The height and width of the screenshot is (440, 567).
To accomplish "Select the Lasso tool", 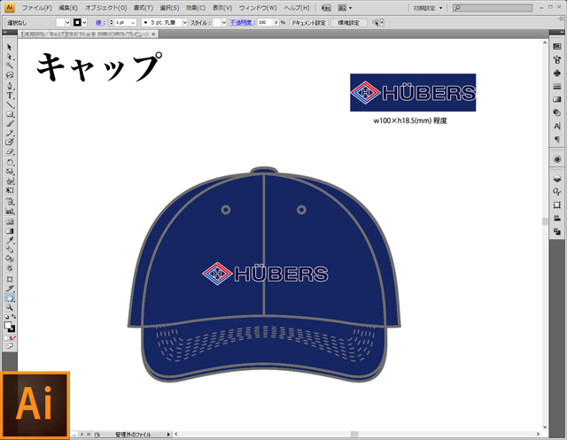I will tap(10, 75).
